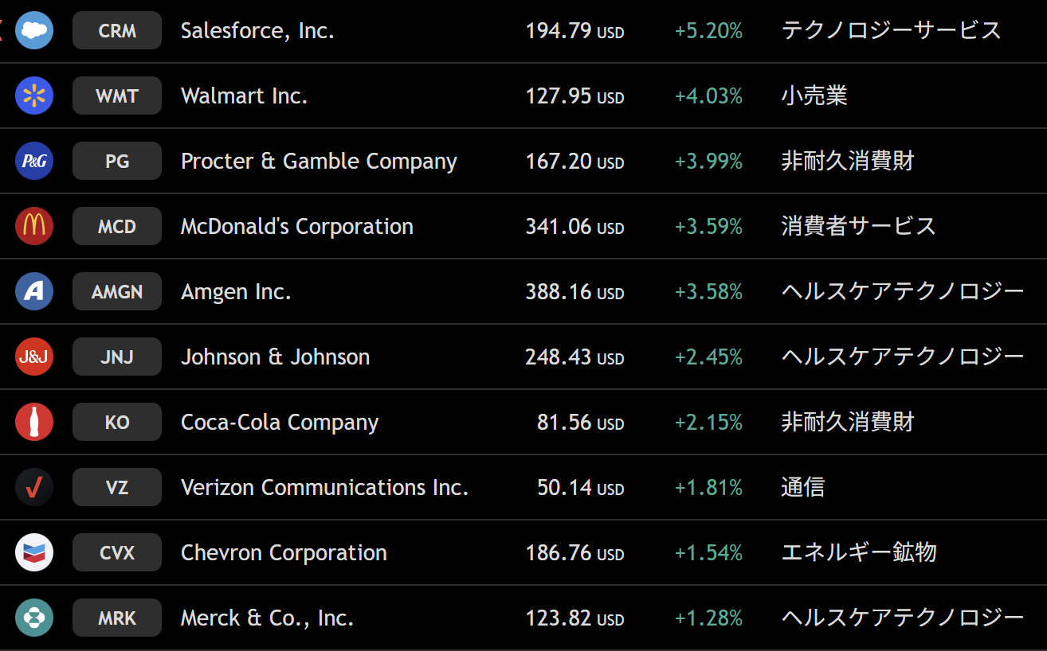Click the Merck logo icon
Viewport: 1047px width, 651px height.
pyautogui.click(x=34, y=618)
